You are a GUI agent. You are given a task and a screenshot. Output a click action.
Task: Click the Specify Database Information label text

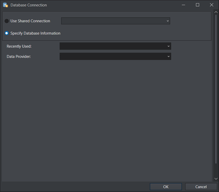pos(35,33)
